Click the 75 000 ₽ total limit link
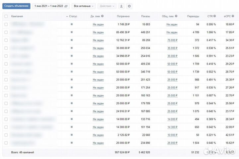Viewport: 239px width, 159px height. tap(172, 40)
